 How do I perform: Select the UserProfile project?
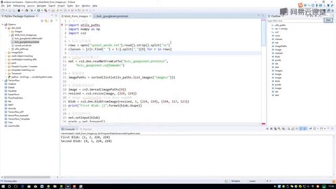tap(14, 126)
